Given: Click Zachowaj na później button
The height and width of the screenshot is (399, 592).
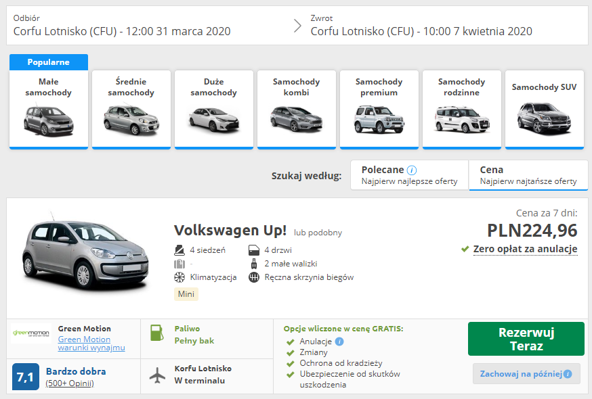Looking at the screenshot, I should point(526,374).
